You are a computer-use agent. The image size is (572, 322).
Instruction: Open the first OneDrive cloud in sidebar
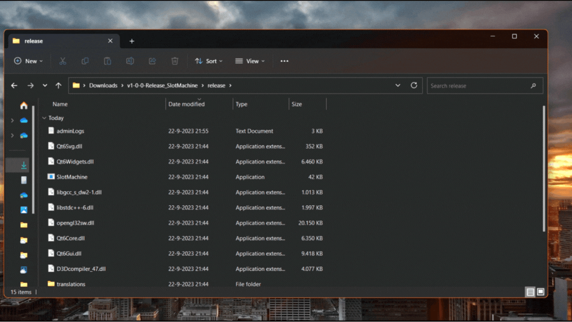[24, 120]
